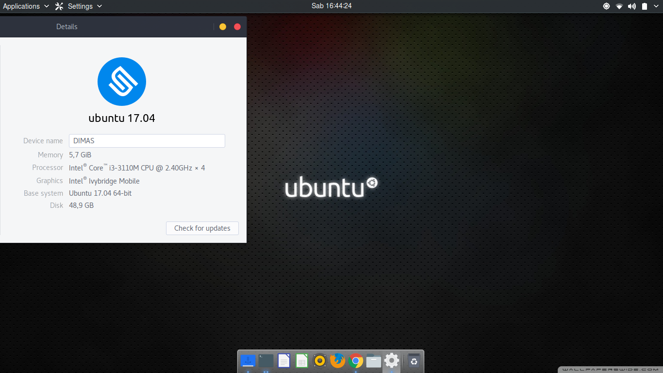Expand the system menu chevron arrow
The width and height of the screenshot is (663, 373).
[656, 6]
